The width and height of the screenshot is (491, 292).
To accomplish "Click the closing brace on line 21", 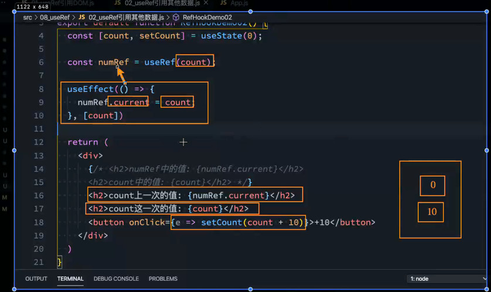I will pyautogui.click(x=60, y=262).
